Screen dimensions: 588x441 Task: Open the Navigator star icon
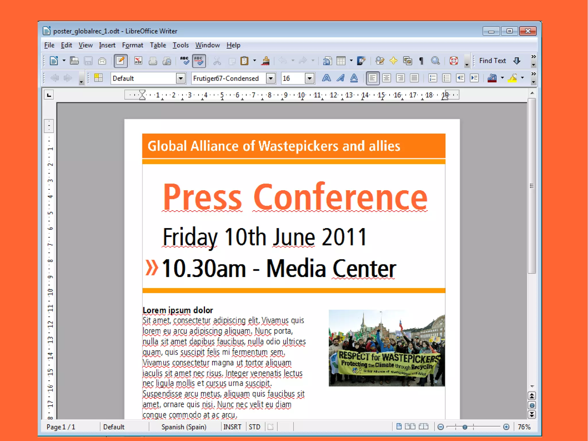click(x=393, y=61)
